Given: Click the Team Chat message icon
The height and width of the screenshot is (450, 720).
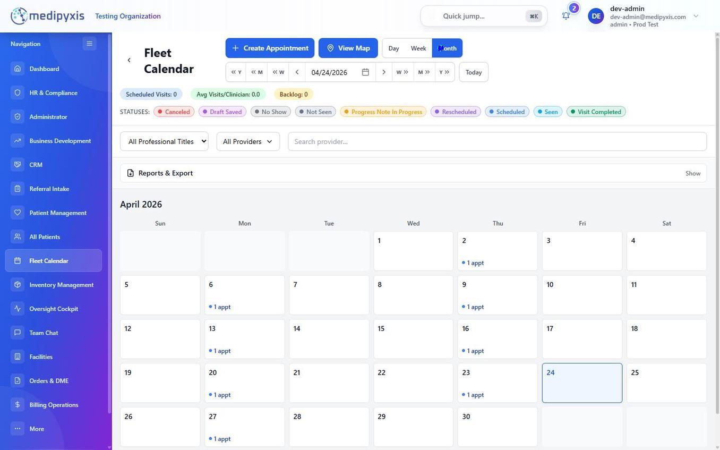Looking at the screenshot, I should click(x=18, y=333).
